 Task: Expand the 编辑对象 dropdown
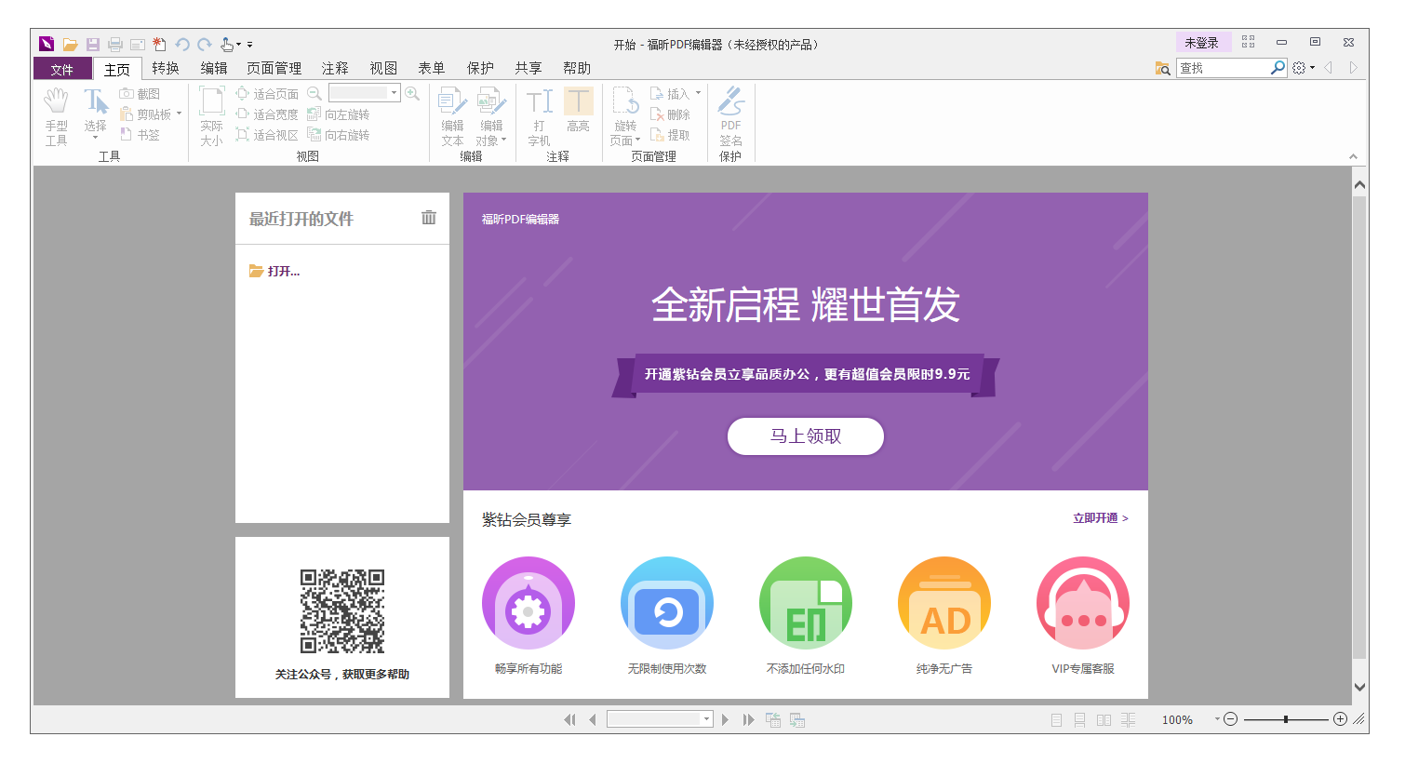click(x=503, y=141)
